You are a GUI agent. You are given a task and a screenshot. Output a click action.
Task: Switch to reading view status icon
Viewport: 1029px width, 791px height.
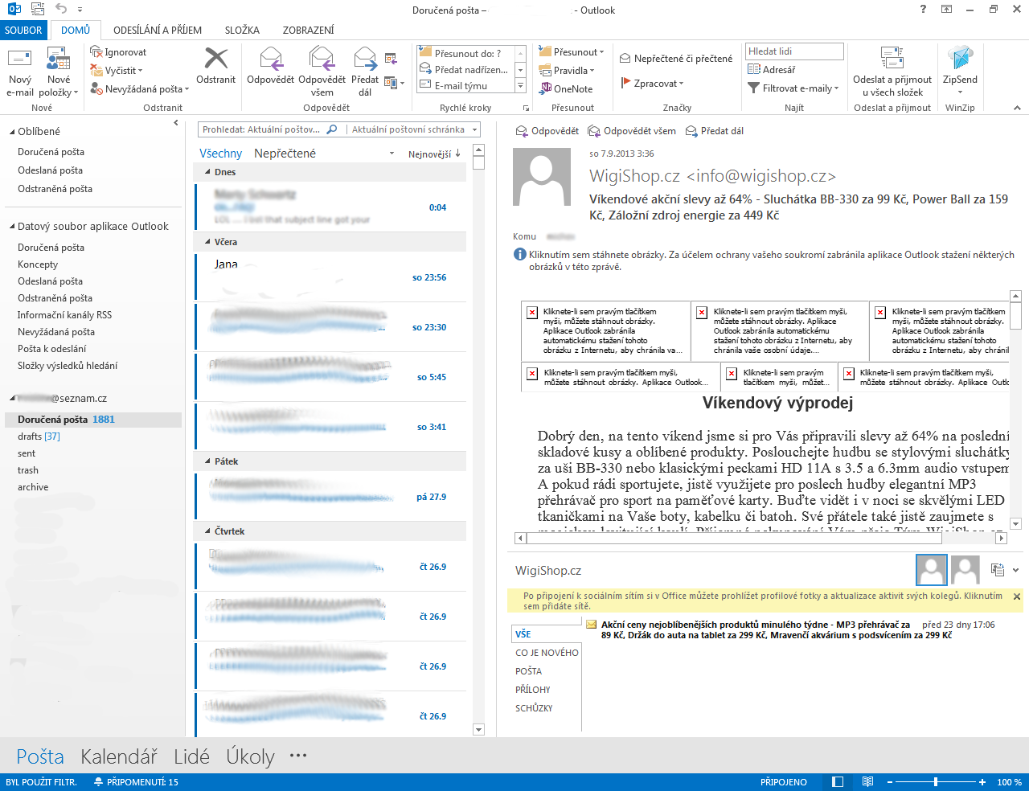tap(867, 782)
